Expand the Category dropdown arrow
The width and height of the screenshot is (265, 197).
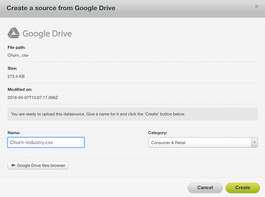pyautogui.click(x=254, y=143)
